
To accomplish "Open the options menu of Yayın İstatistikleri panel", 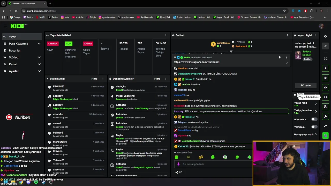I will (x=166, y=35).
